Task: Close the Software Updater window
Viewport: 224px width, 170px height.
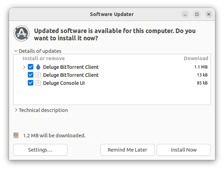Action: pyautogui.click(x=209, y=14)
